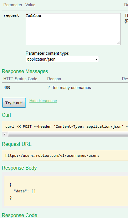Image resolution: width=128 pixels, height=218 pixels.
Task: Click the left scroll arrow under Curl
Action: (x=5, y=134)
